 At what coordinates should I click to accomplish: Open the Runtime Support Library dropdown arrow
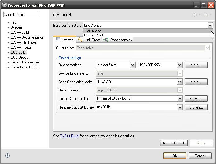coord(180,107)
